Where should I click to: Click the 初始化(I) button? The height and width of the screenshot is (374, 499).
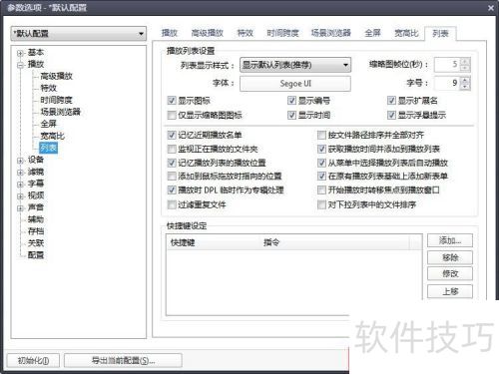(33, 360)
